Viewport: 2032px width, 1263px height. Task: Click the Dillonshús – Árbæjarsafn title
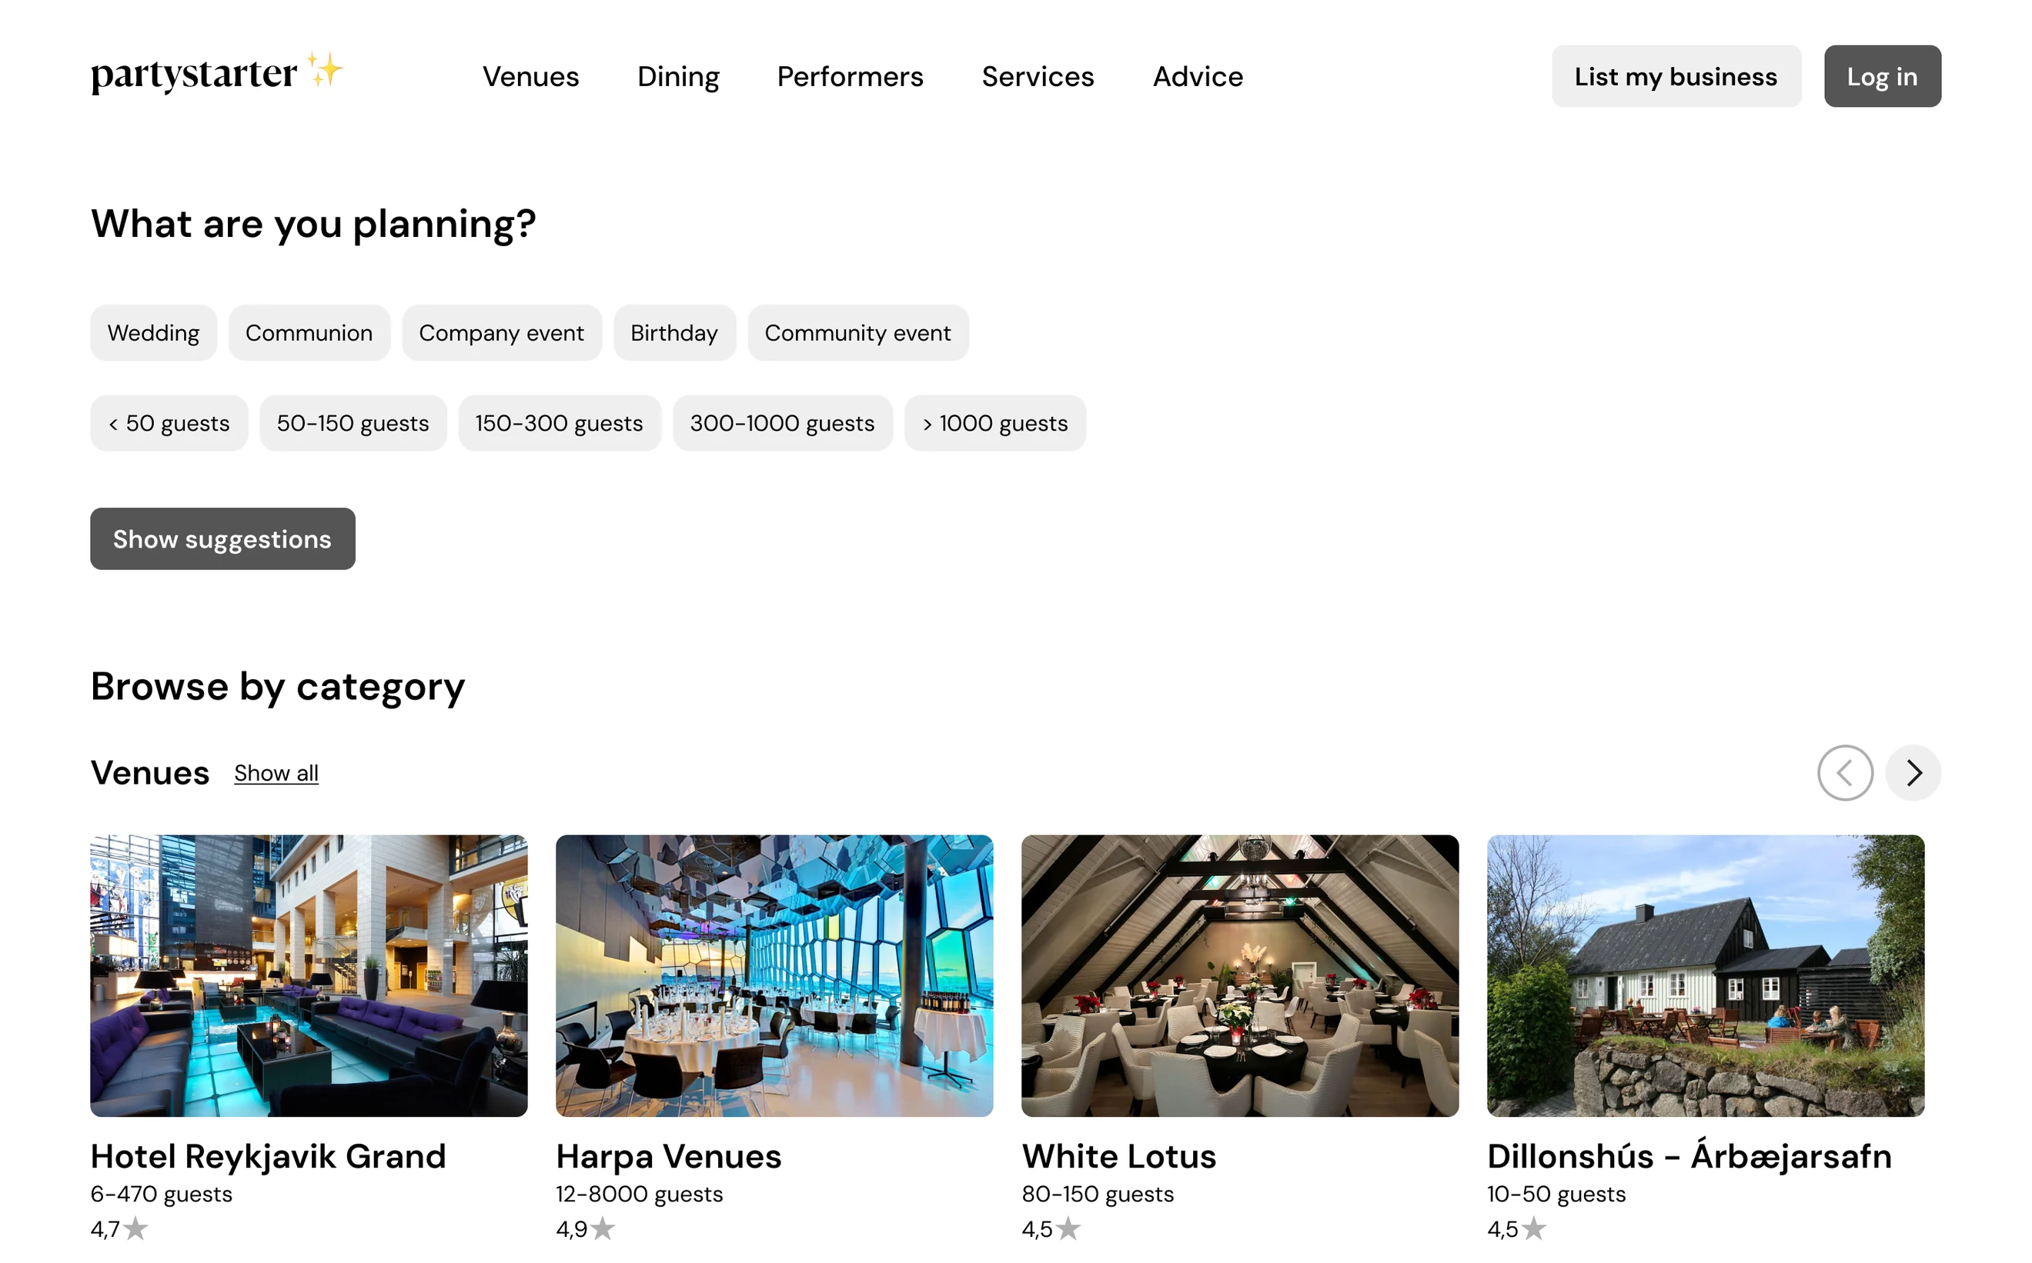[x=1689, y=1157]
